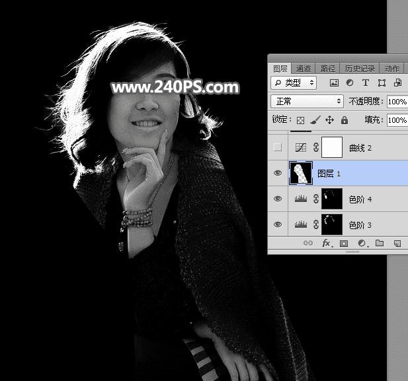This screenshot has width=408, height=381.
Task: Open the 正常 blend mode dropdown
Action: 307,101
